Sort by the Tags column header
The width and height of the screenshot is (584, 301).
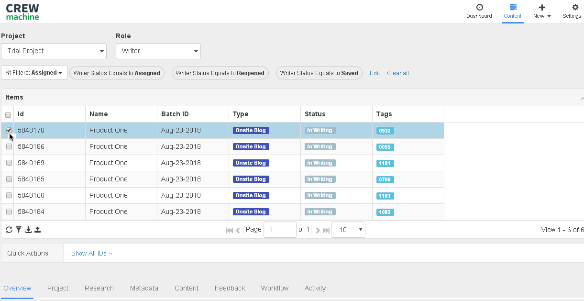(408, 114)
